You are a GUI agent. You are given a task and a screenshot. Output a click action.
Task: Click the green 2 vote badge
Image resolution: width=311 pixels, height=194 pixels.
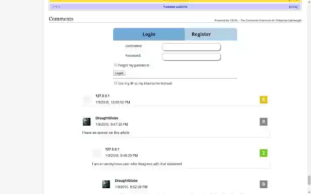[263, 153]
